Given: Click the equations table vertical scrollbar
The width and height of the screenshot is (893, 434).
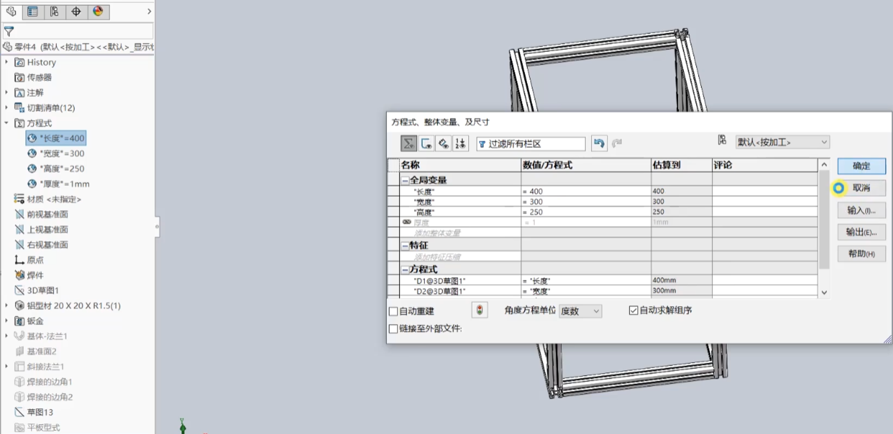Looking at the screenshot, I should (x=824, y=220).
